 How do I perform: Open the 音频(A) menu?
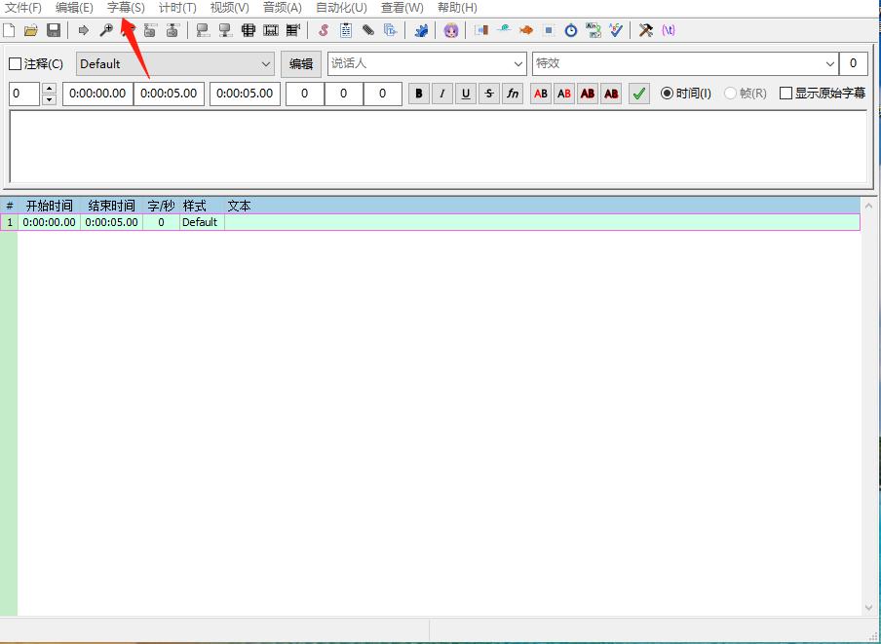pyautogui.click(x=283, y=8)
